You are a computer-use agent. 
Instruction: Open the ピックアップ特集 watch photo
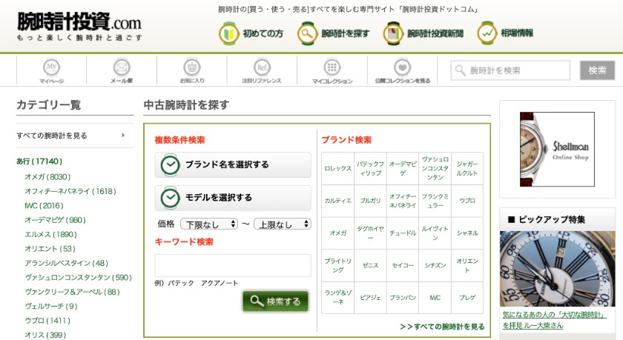click(557, 269)
